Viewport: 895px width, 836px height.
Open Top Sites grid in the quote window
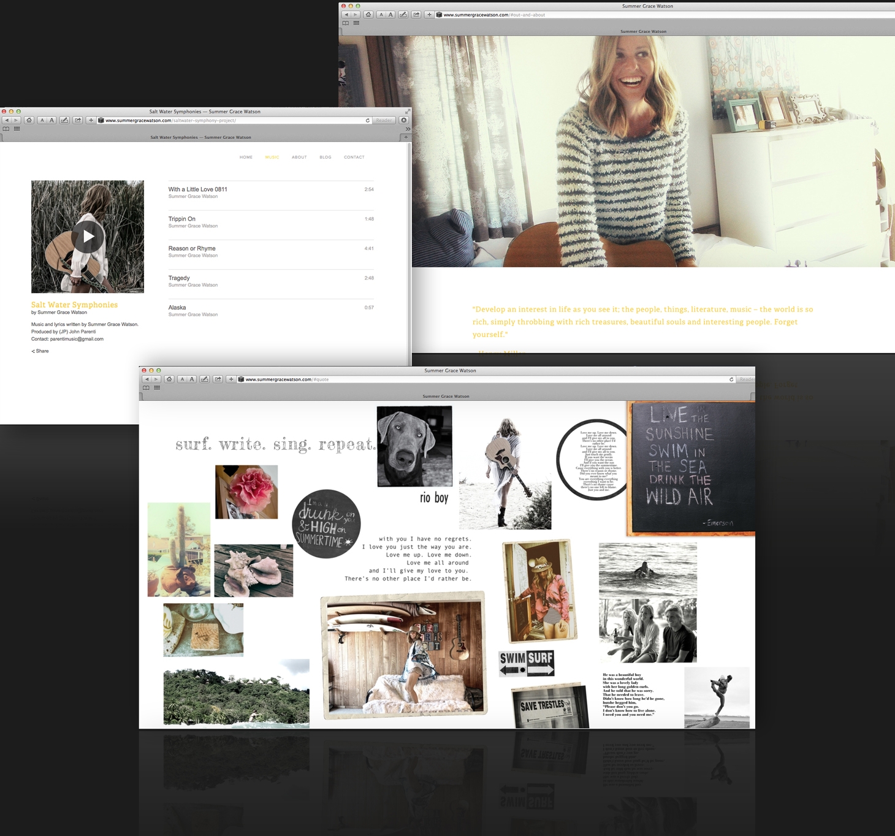[x=157, y=387]
